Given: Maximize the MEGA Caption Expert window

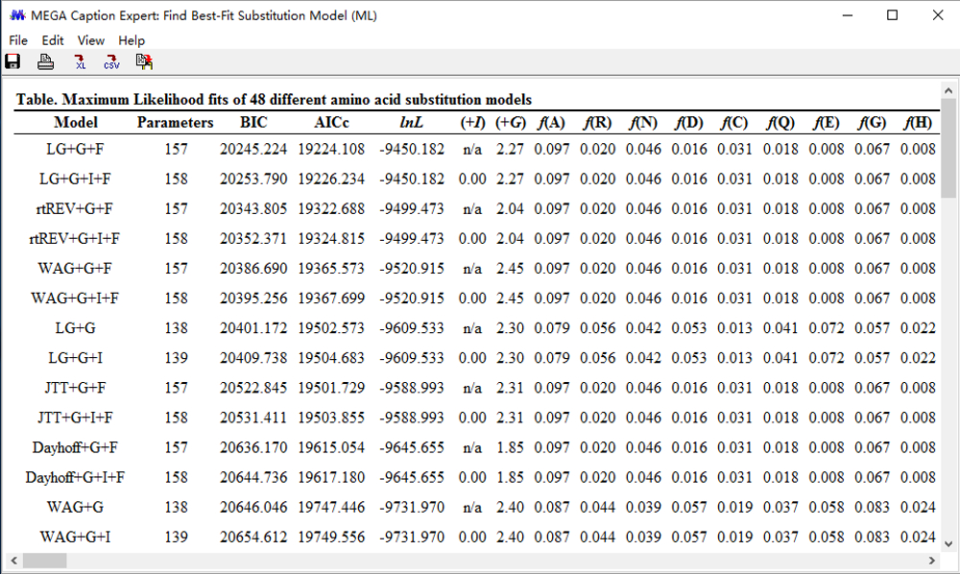Looking at the screenshot, I should click(892, 15).
